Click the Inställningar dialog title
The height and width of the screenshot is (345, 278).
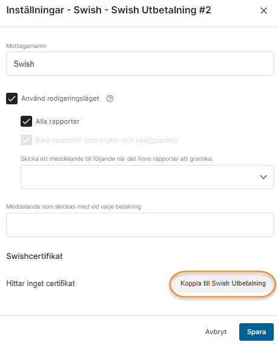pyautogui.click(x=108, y=10)
